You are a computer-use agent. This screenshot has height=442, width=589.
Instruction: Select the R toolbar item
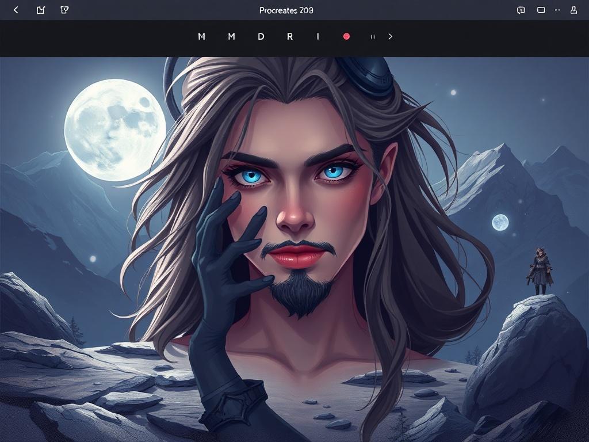[290, 36]
